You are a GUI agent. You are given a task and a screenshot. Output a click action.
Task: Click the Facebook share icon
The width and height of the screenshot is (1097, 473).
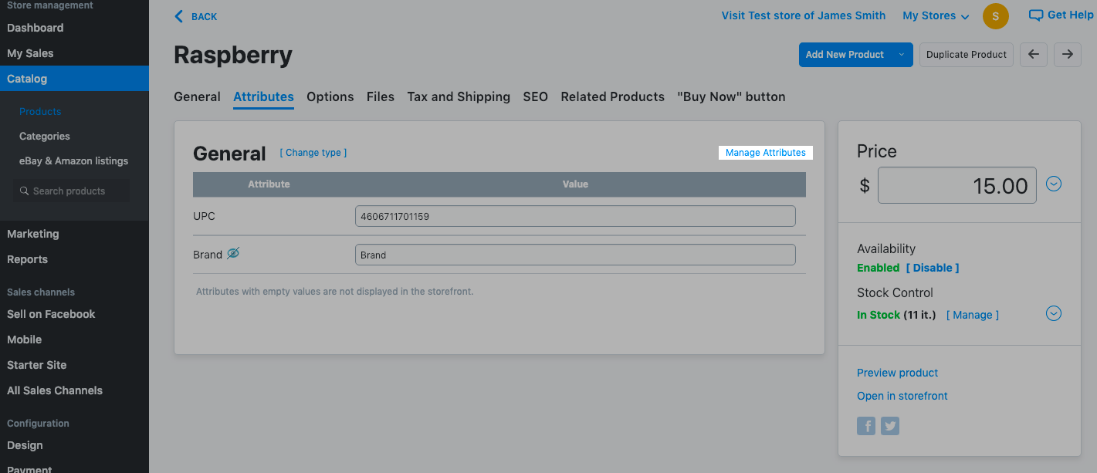tap(866, 426)
